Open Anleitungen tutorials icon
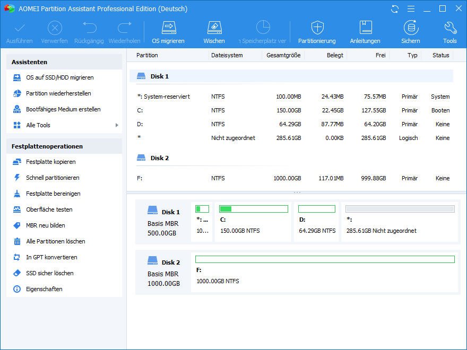467x350 pixels. 365,32
